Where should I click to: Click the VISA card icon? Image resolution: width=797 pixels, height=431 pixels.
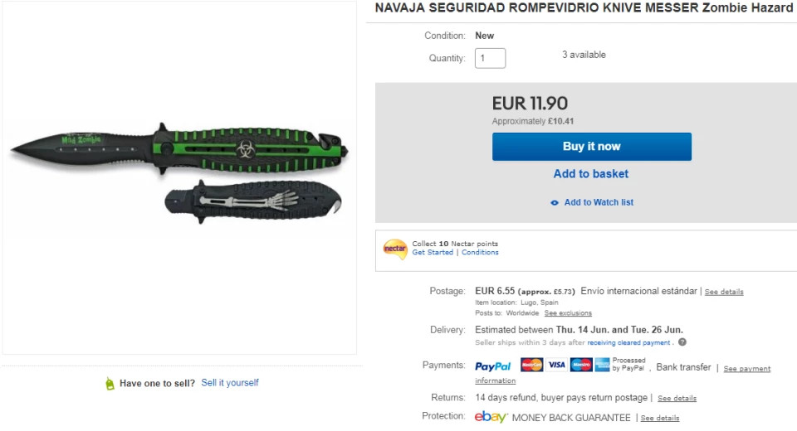point(556,365)
